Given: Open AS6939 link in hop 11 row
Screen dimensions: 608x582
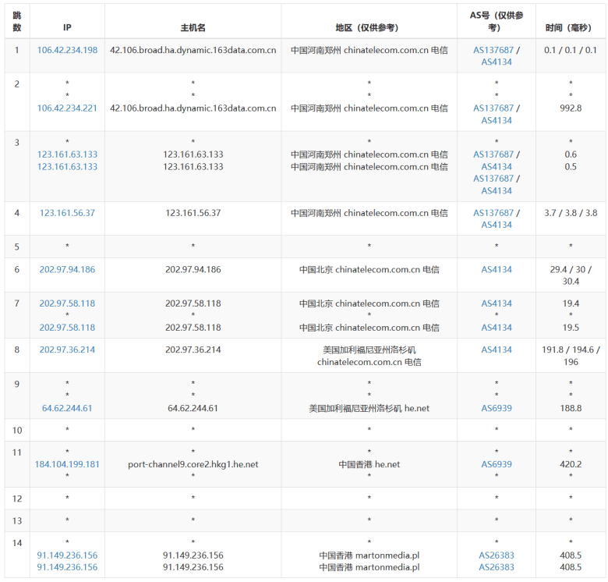Looking at the screenshot, I should [497, 464].
